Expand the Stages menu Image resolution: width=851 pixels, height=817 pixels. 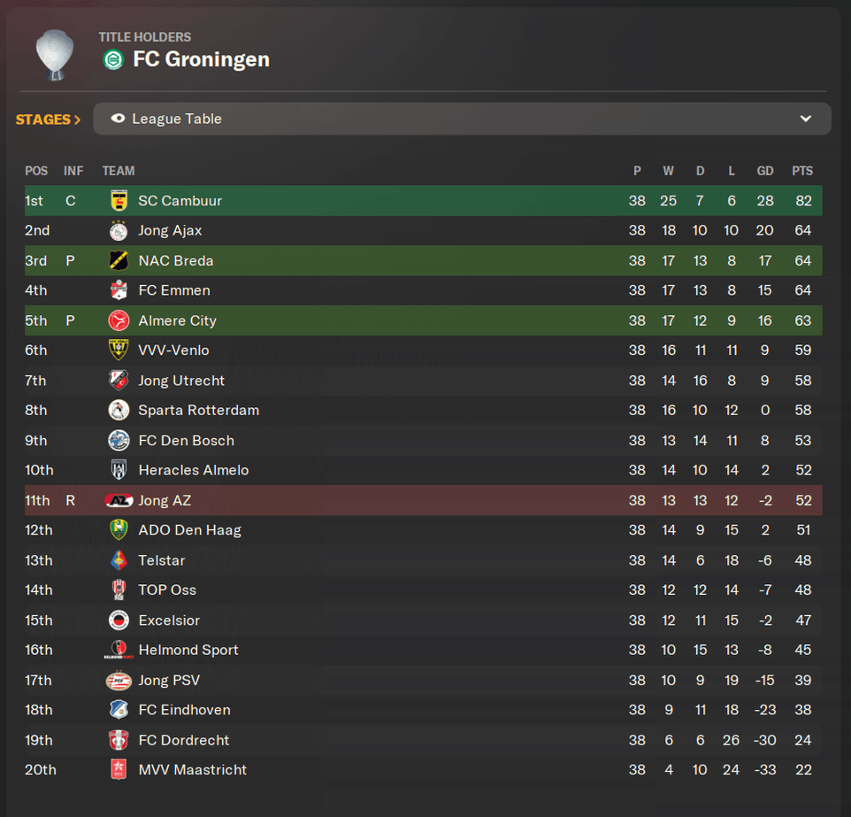49,119
